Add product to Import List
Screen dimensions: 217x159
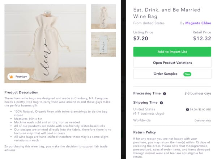(x=172, y=52)
